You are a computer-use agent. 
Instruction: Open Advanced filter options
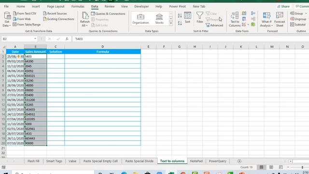214,25
